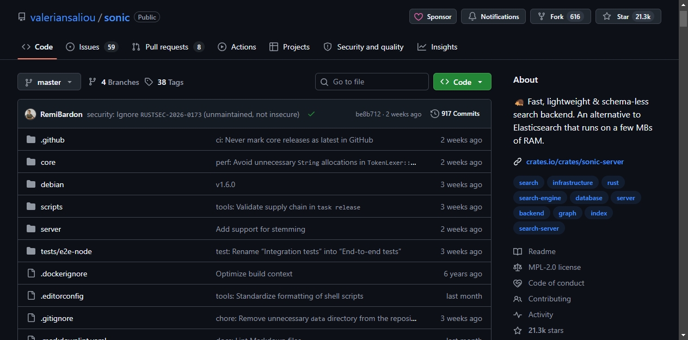Open the Issues tab
688x340 pixels.
pyautogui.click(x=91, y=47)
